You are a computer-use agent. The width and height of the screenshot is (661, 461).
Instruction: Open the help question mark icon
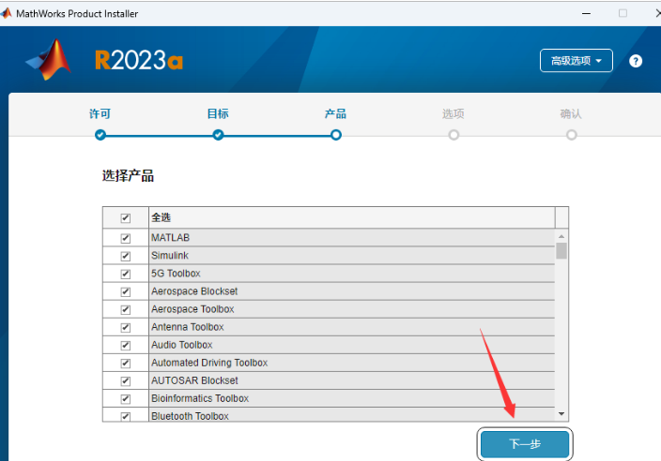point(636,61)
